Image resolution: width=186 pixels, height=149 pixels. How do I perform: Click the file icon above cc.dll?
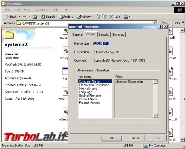[x=171, y=51]
